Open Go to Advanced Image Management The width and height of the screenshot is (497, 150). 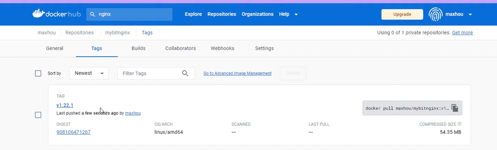(x=238, y=73)
